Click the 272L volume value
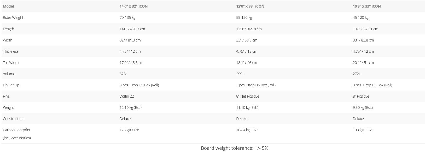The height and width of the screenshot is (155, 425). coord(357,74)
